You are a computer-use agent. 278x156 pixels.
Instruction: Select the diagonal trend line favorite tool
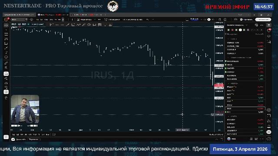[68, 25]
